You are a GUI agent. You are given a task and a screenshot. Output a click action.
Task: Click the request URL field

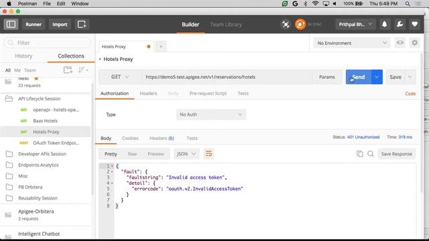pyautogui.click(x=227, y=77)
